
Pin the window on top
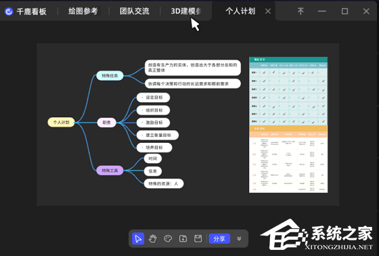(300, 11)
